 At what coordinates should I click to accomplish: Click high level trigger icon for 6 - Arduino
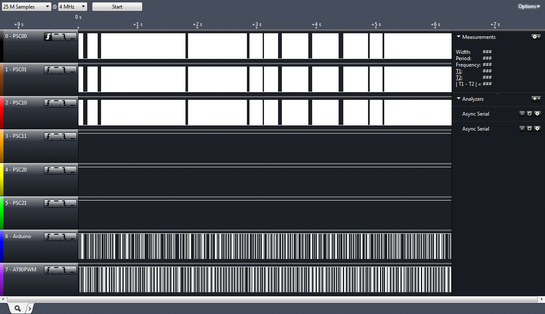[x=56, y=237]
